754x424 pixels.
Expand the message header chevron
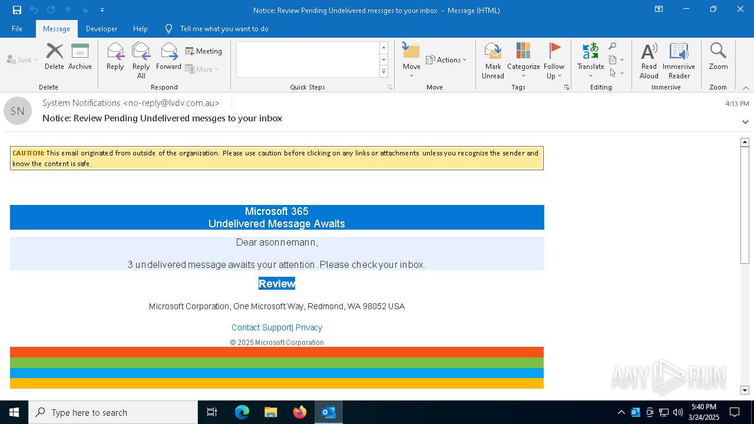point(745,122)
